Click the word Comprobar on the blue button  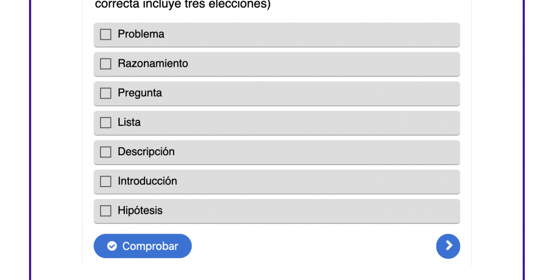pos(150,246)
